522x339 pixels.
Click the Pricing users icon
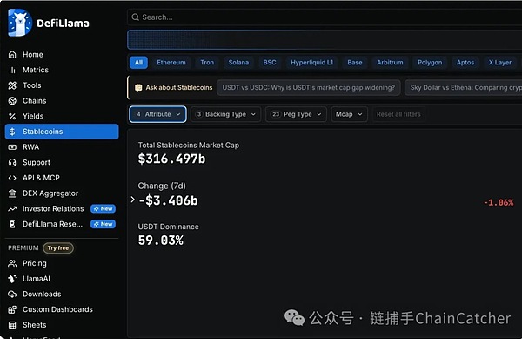click(12, 263)
